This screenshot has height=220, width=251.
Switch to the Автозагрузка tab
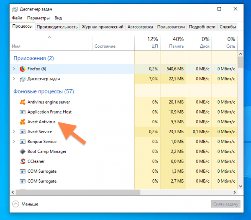coord(140,27)
